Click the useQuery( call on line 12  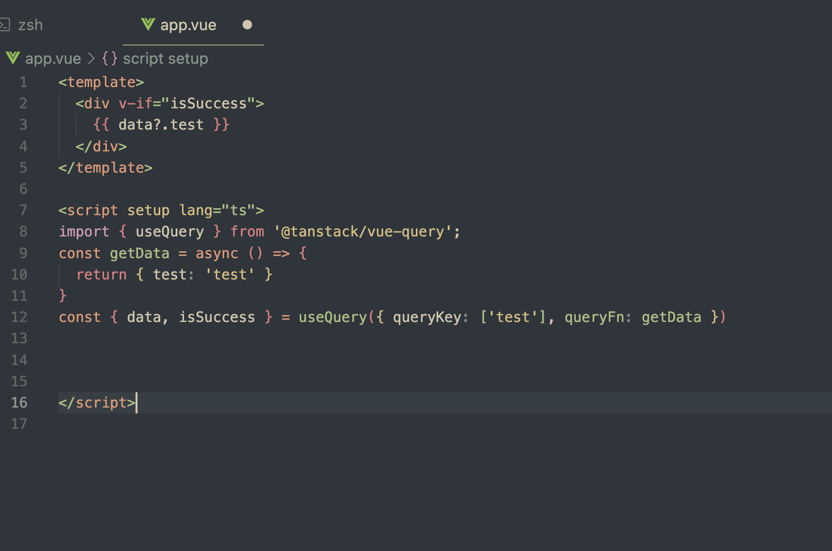pos(337,317)
